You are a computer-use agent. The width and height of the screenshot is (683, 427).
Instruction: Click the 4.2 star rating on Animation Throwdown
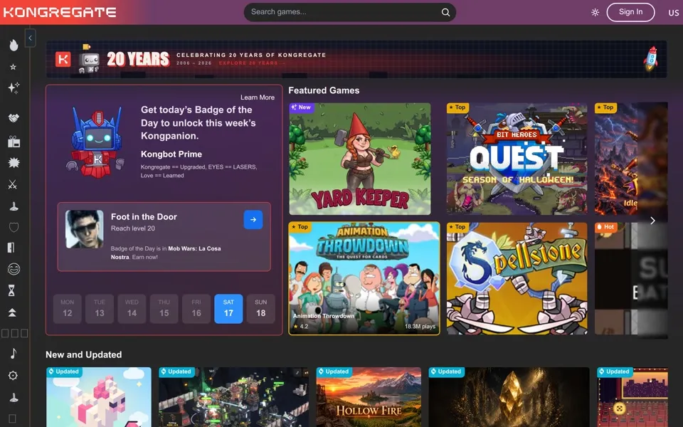(x=301, y=327)
